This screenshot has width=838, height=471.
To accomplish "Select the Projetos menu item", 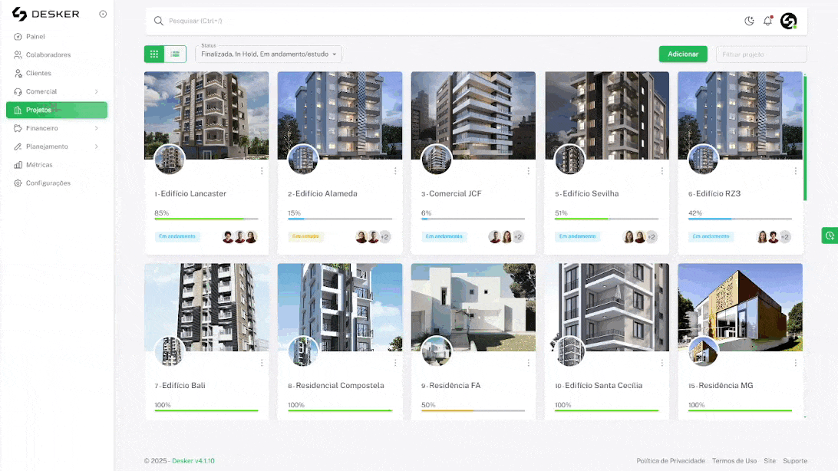I will [57, 110].
